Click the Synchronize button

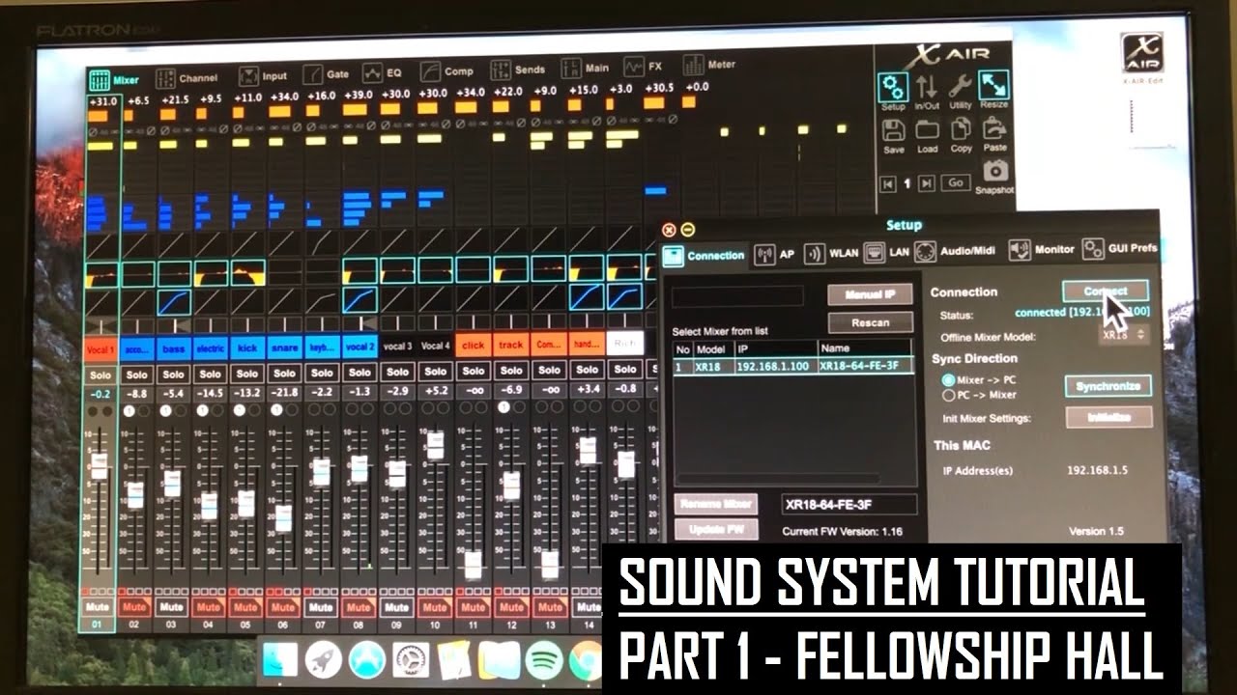1108,386
